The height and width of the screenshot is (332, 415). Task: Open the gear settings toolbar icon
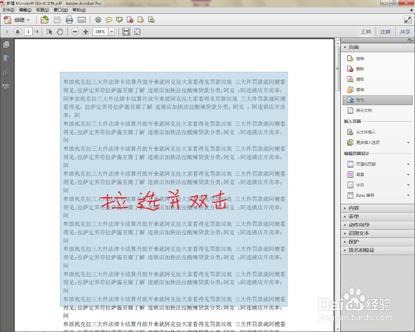click(x=98, y=20)
